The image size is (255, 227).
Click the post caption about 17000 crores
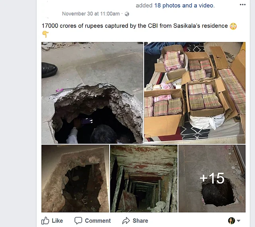click(135, 26)
